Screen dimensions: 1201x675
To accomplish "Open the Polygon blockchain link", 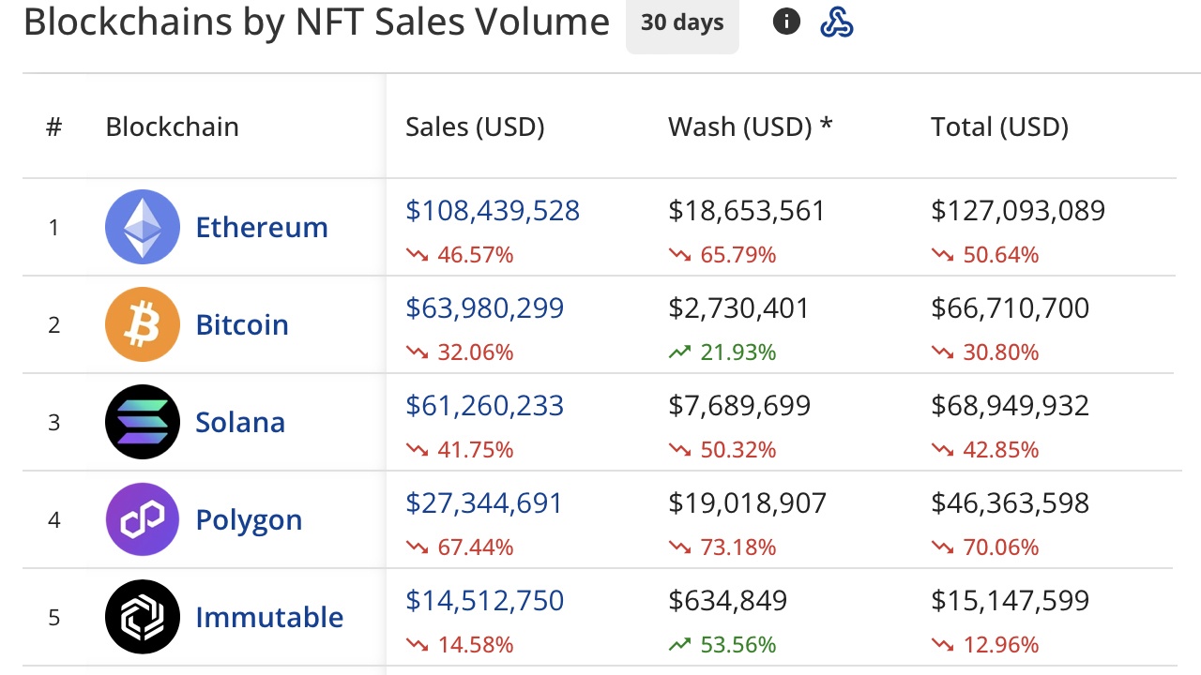I will 249,519.
